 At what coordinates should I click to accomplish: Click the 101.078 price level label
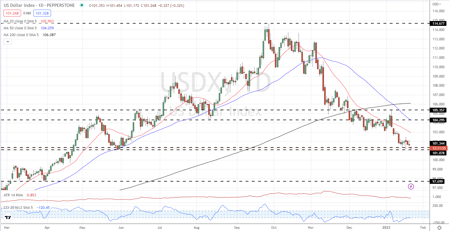[x=438, y=153]
